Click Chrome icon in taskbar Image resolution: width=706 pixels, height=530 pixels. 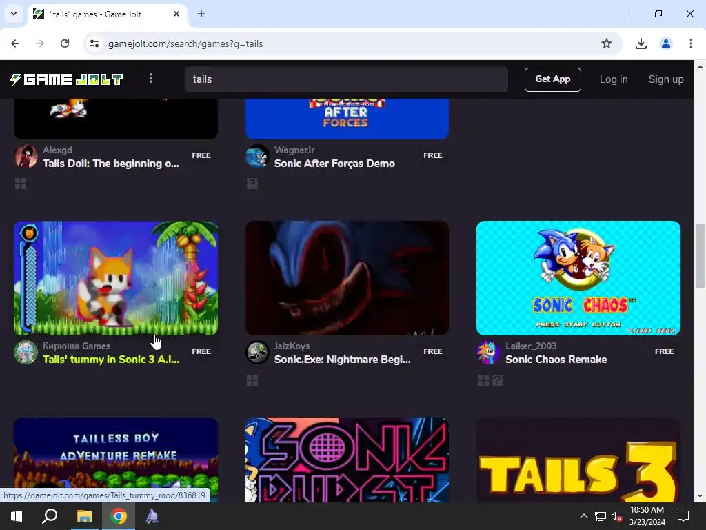pyautogui.click(x=119, y=516)
